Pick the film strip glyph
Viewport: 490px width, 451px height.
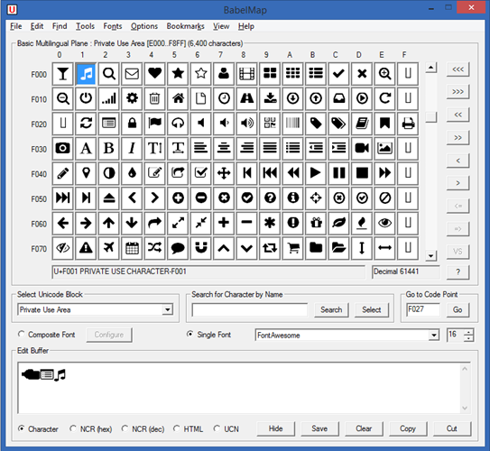tap(247, 74)
